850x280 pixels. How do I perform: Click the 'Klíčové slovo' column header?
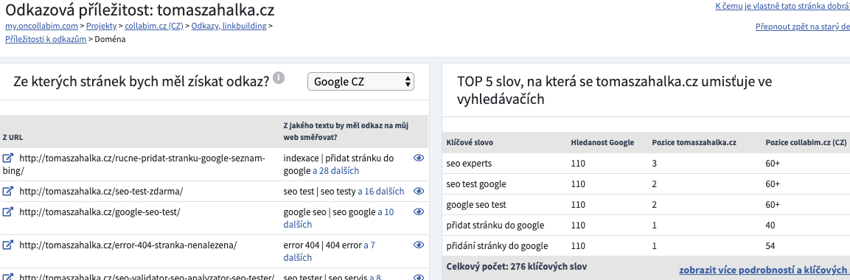[470, 143]
